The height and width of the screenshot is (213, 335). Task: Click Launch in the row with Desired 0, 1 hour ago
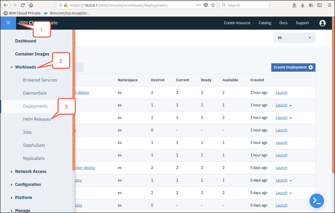tap(281, 130)
